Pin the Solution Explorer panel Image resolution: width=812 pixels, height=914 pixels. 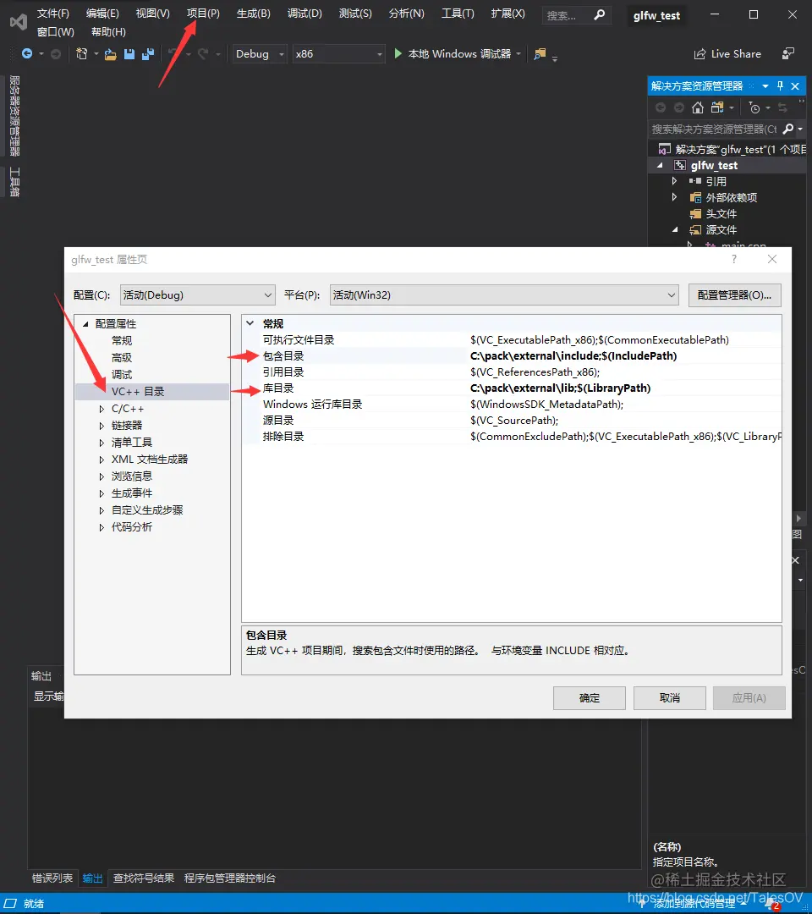pos(781,85)
